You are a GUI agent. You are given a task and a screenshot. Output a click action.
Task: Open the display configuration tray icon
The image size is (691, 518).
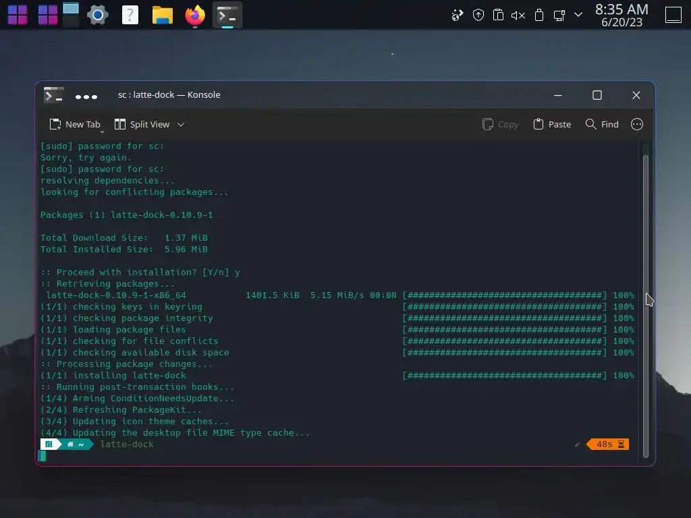click(559, 16)
